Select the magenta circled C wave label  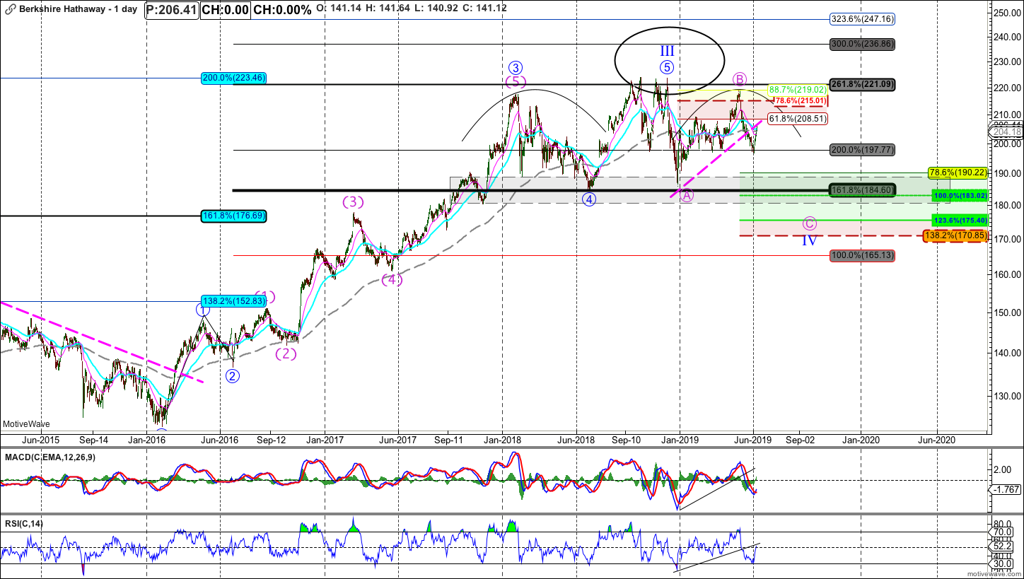coord(810,223)
